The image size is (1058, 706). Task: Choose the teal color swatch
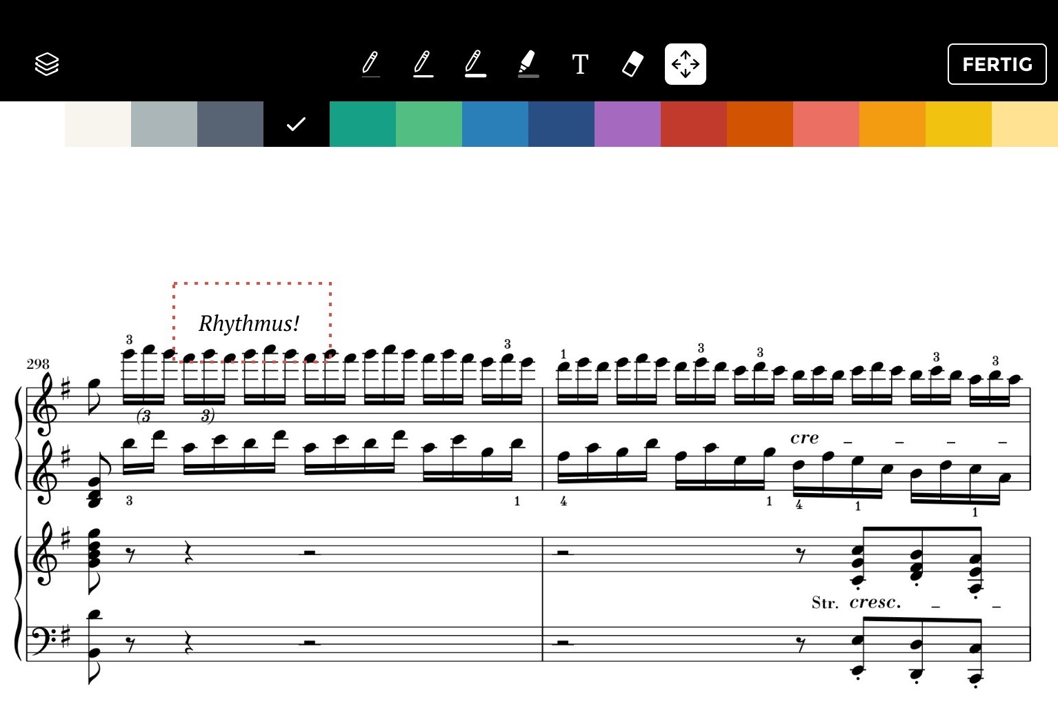coord(363,124)
